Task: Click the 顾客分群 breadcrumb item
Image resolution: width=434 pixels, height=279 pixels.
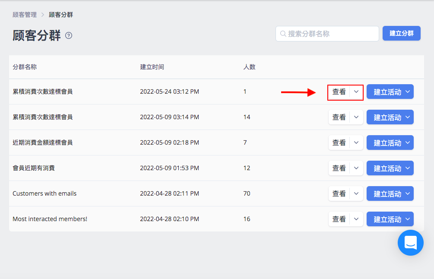Action: pyautogui.click(x=61, y=15)
